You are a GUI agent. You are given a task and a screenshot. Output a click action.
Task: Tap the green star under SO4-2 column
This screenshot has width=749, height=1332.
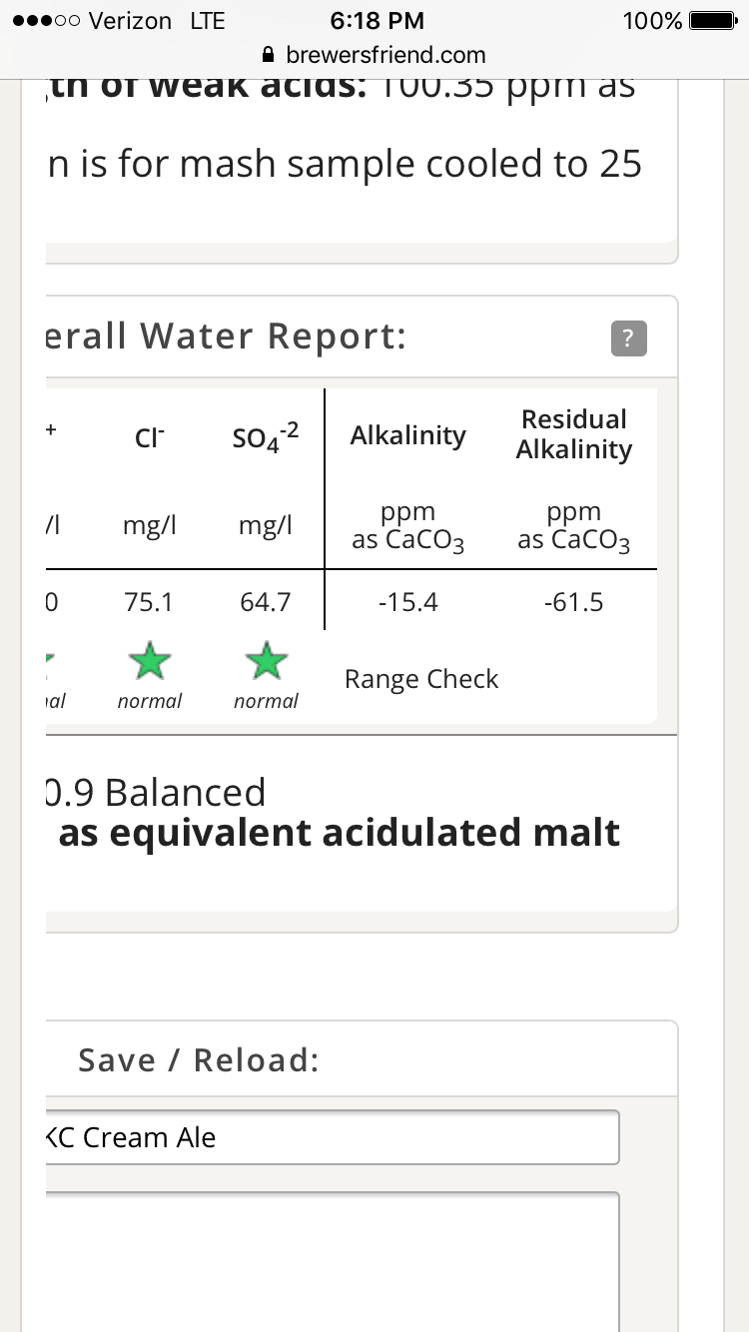click(x=266, y=660)
